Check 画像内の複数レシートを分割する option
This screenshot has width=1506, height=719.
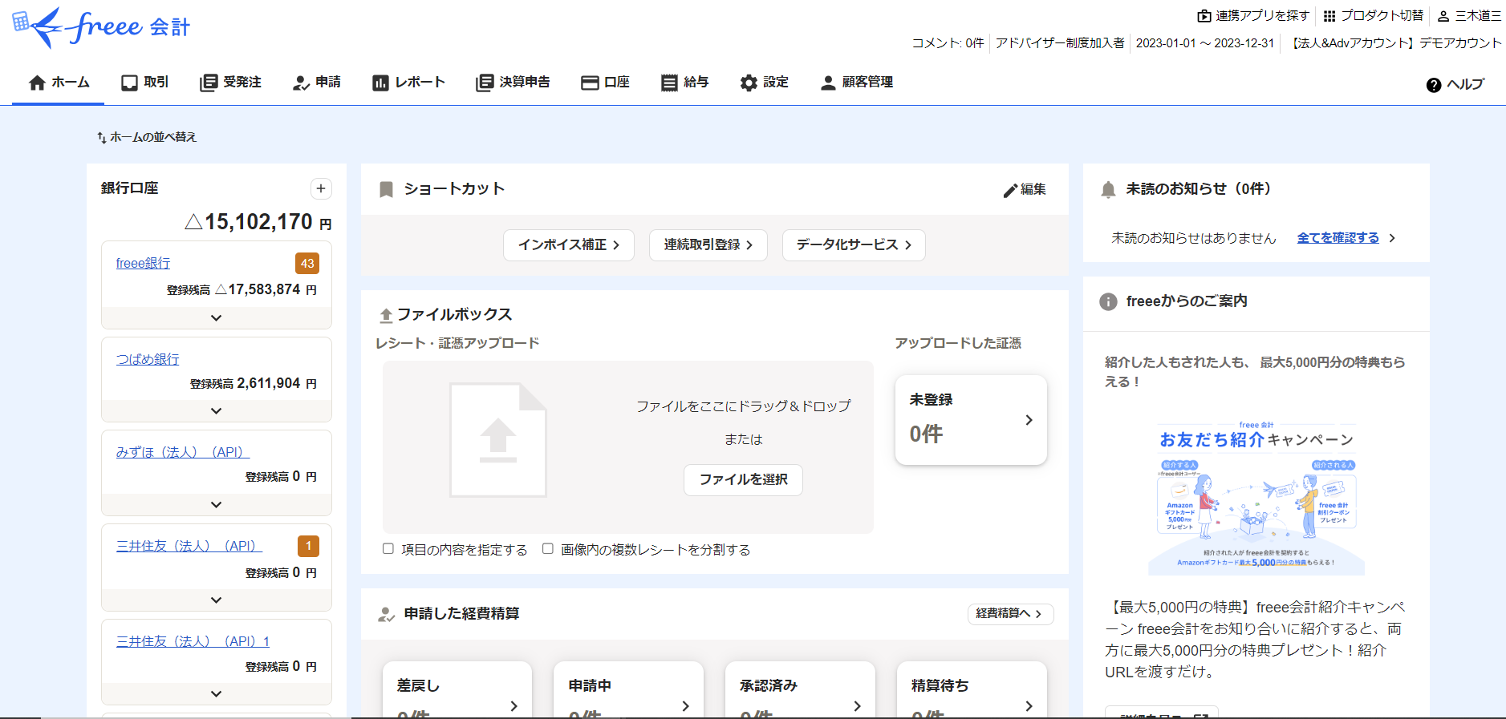(x=548, y=549)
